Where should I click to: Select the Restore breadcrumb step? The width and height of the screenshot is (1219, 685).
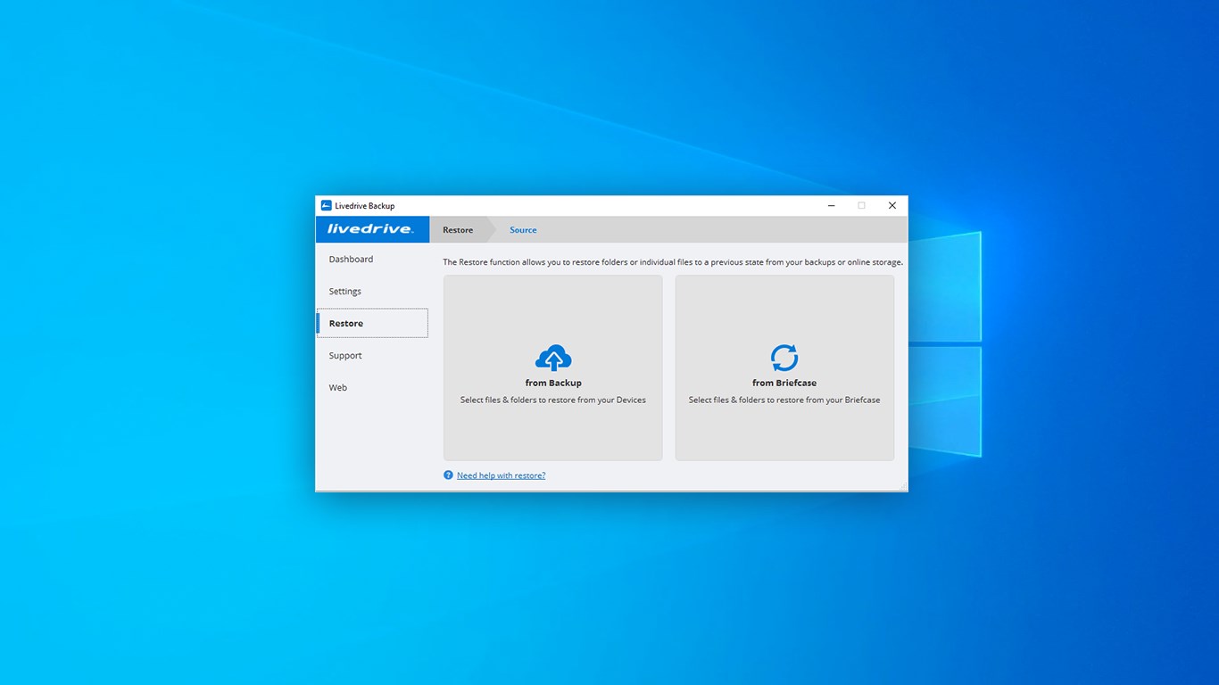point(458,230)
